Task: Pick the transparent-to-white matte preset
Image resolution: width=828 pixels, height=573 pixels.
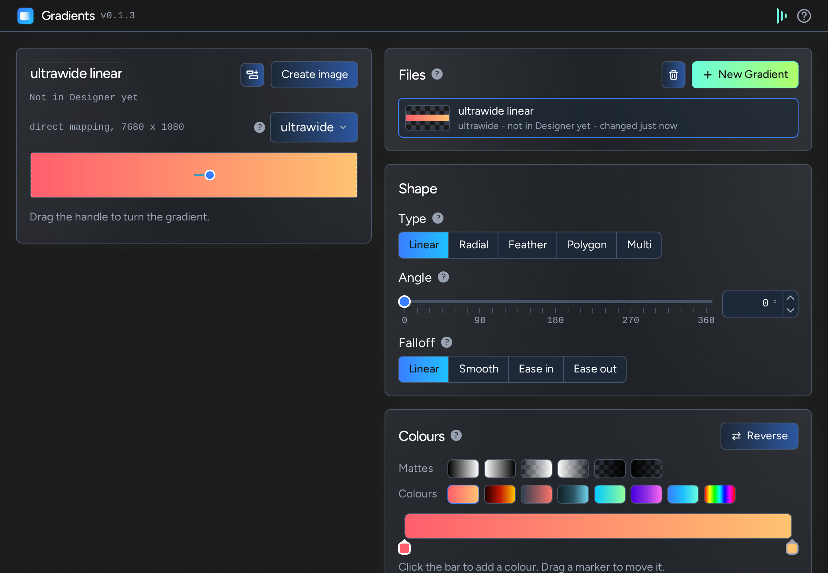Action: coord(537,468)
